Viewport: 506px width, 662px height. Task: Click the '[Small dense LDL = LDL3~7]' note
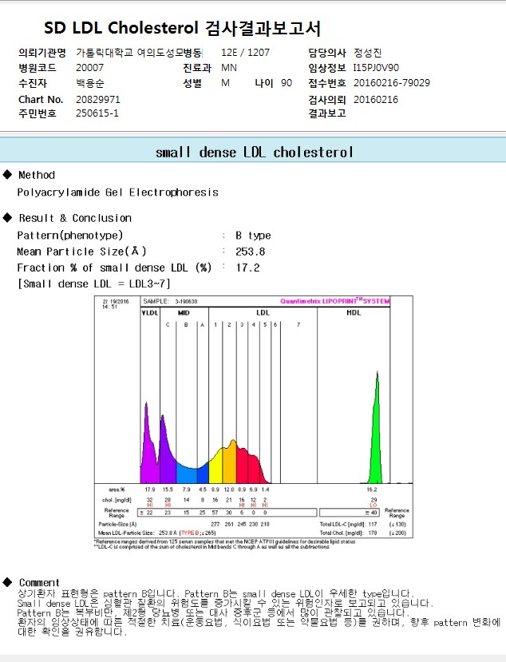click(x=93, y=283)
